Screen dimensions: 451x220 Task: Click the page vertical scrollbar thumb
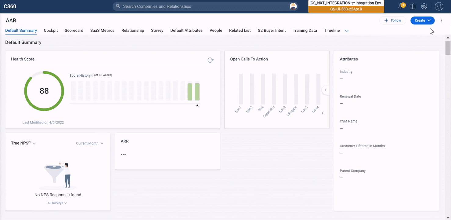pyautogui.click(x=448, y=48)
